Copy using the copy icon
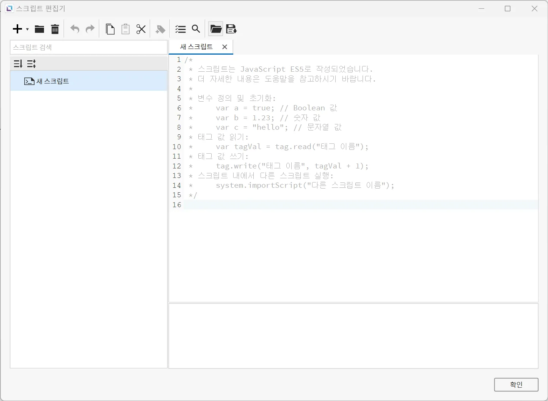The height and width of the screenshot is (401, 548). coord(110,29)
